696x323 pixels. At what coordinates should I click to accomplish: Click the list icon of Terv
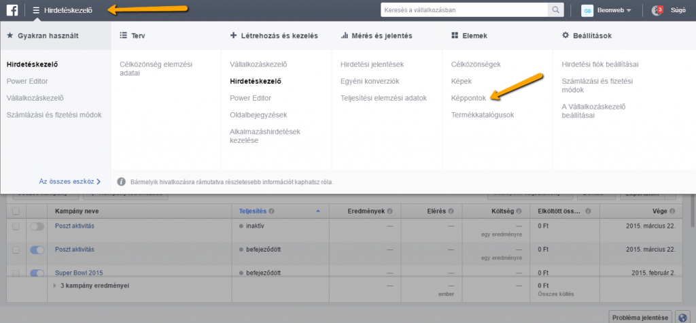click(124, 35)
